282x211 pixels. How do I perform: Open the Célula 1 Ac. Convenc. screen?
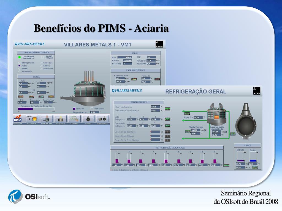pyautogui.click(x=32, y=119)
